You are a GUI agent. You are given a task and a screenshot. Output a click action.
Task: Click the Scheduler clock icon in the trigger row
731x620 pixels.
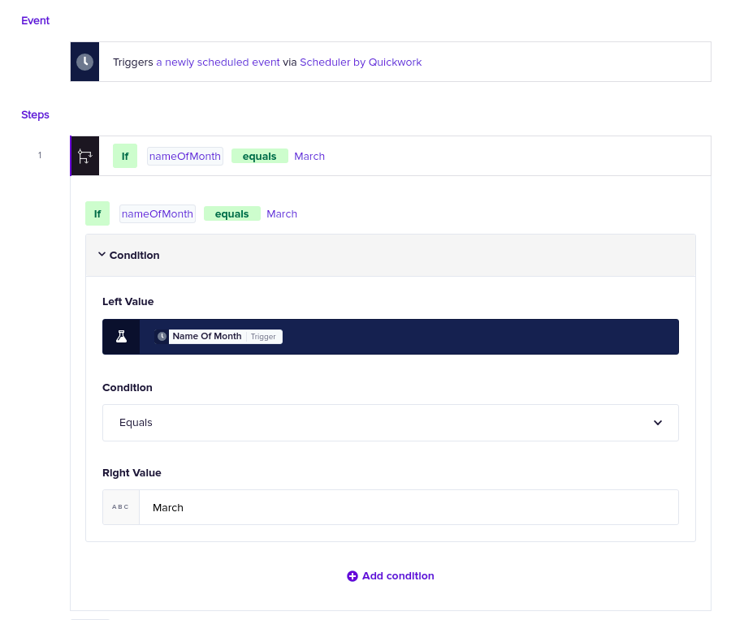(84, 62)
